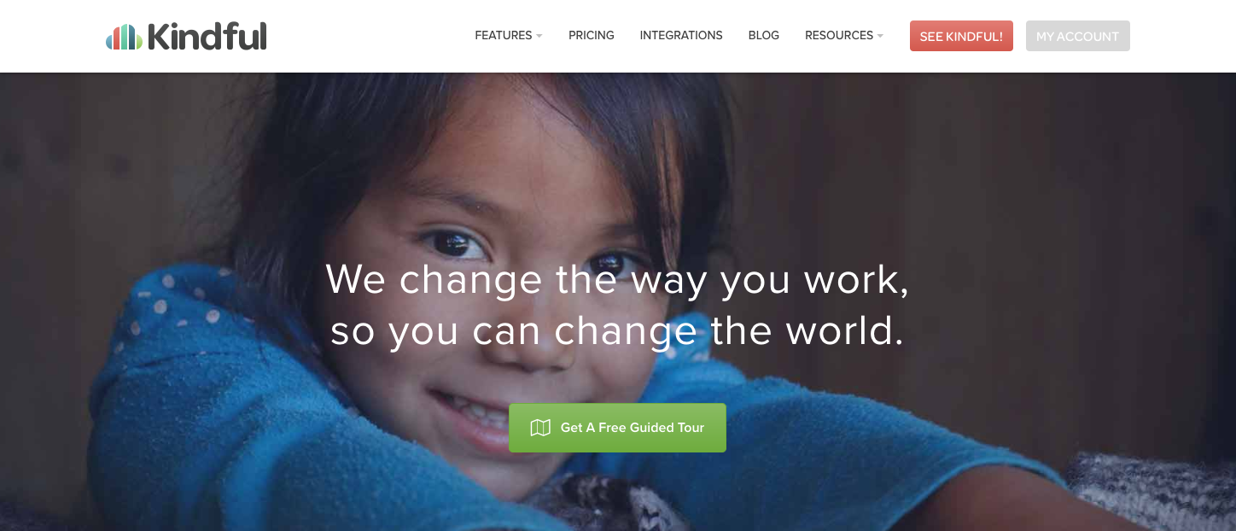Click the dark blue bar in the Kindful logo
The image size is (1236, 531).
point(131,37)
